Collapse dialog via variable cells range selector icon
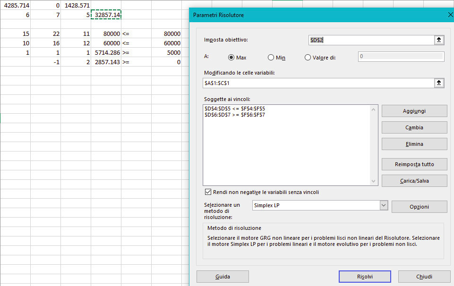 click(x=439, y=83)
